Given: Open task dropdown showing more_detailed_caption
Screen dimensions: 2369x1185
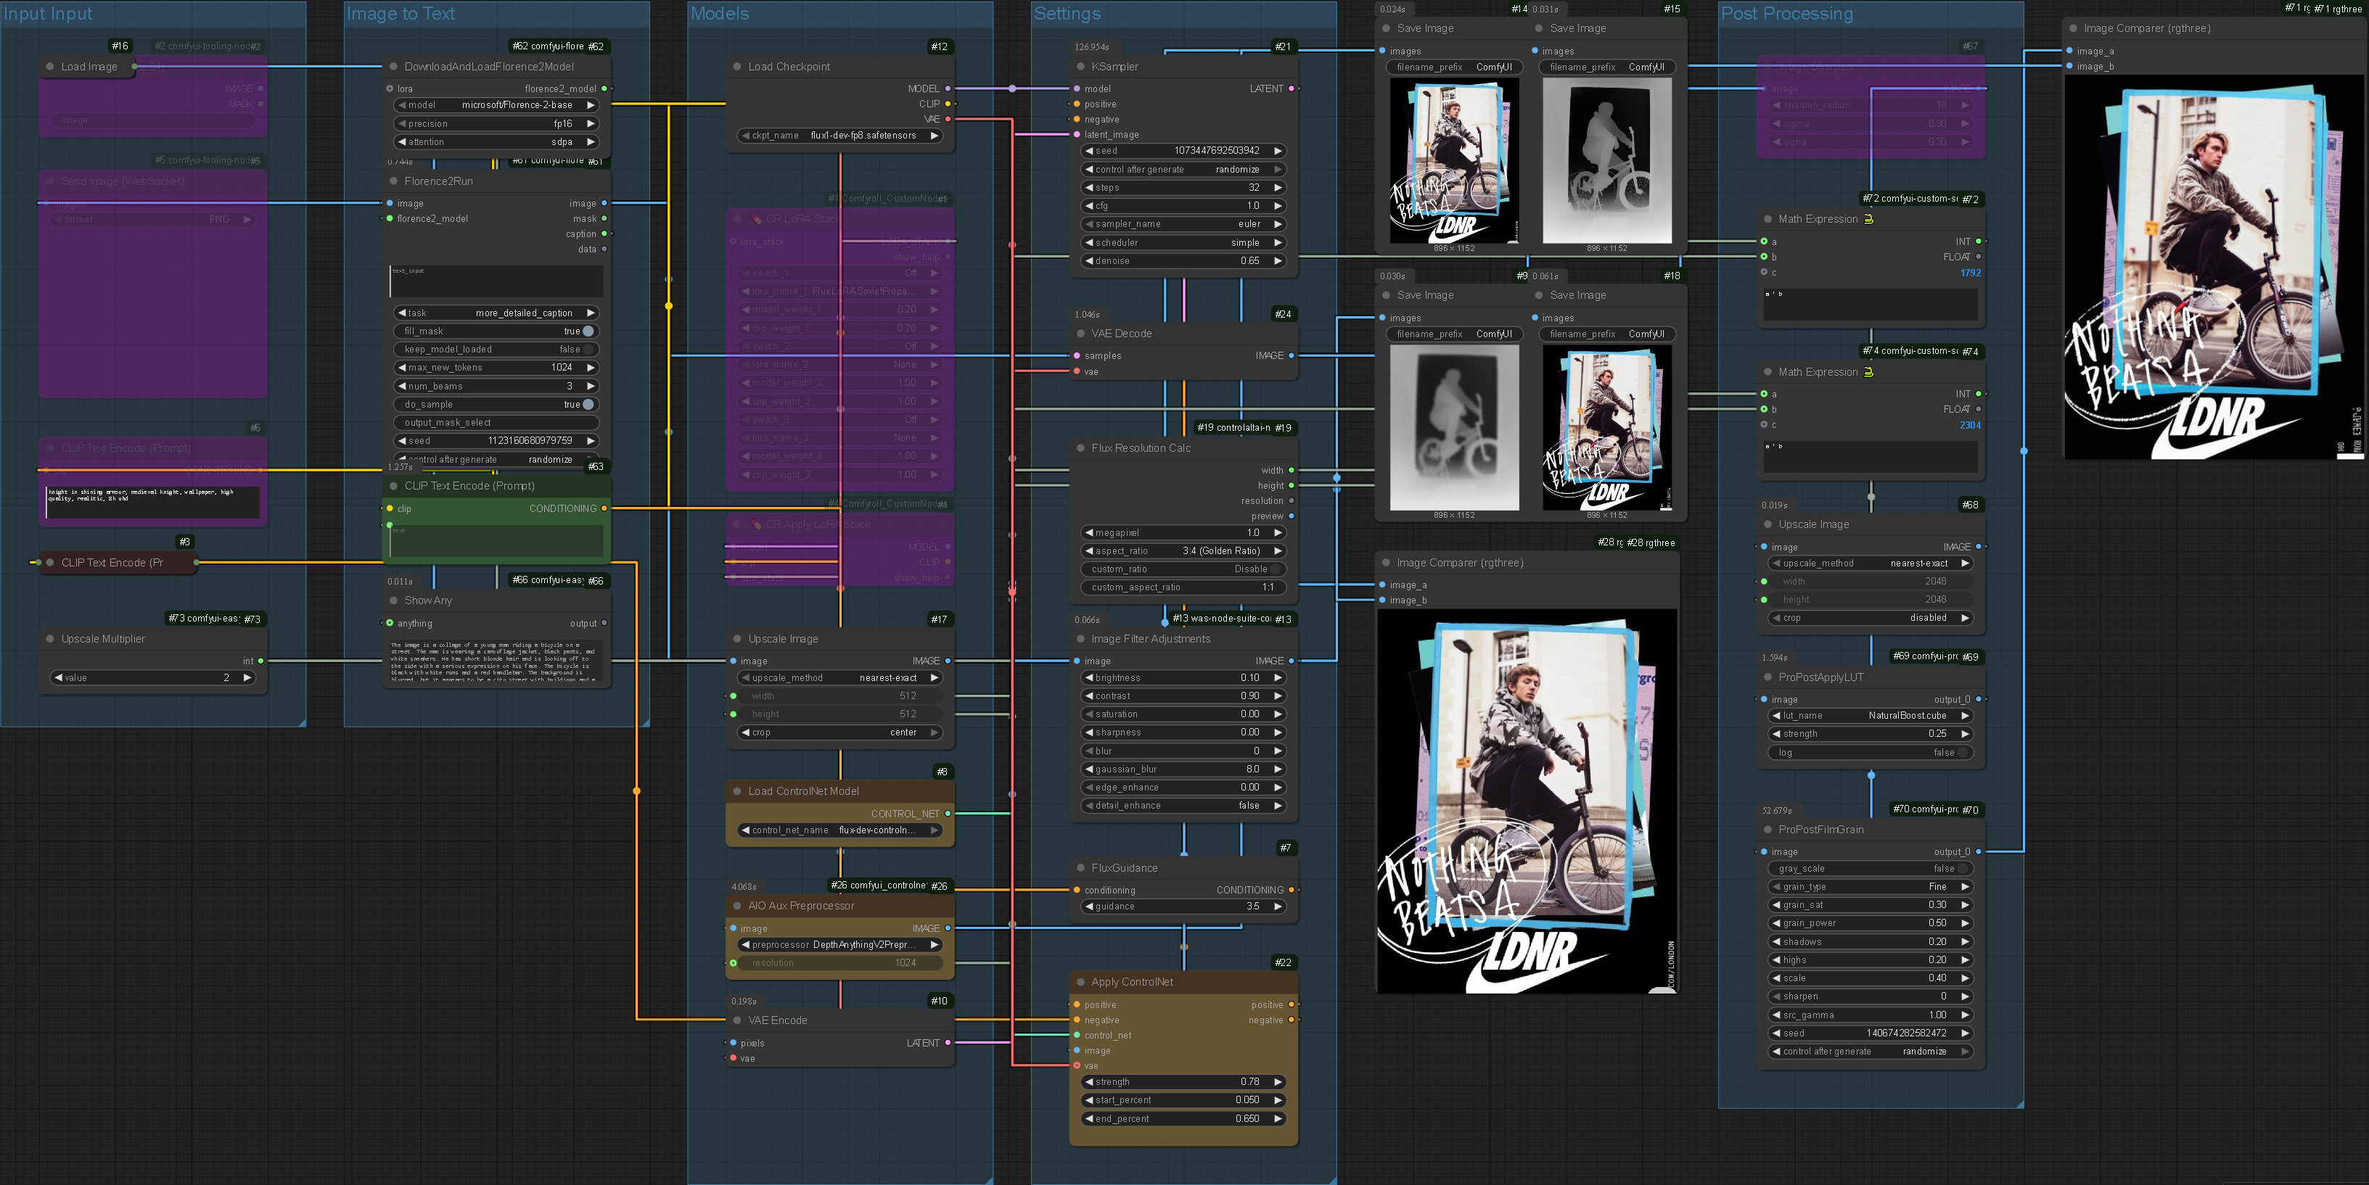Looking at the screenshot, I should point(496,313).
